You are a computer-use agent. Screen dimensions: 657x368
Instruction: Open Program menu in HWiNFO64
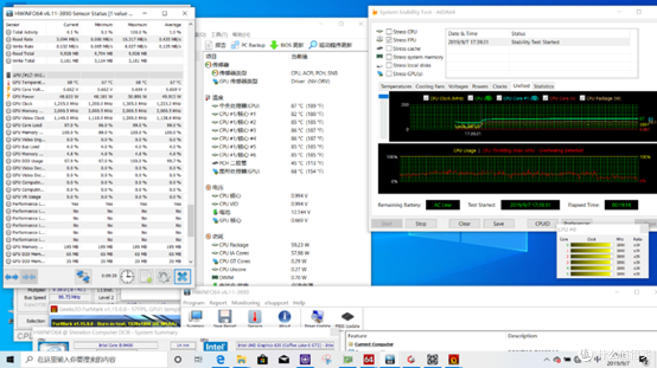[193, 303]
